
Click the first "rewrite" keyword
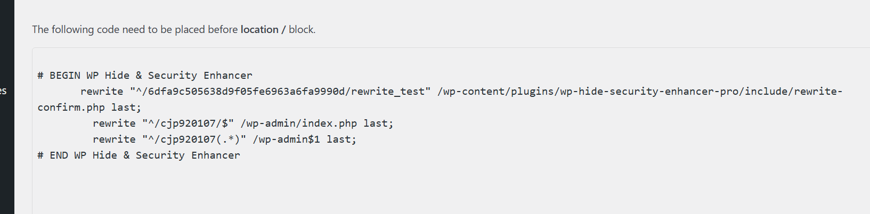tap(102, 92)
